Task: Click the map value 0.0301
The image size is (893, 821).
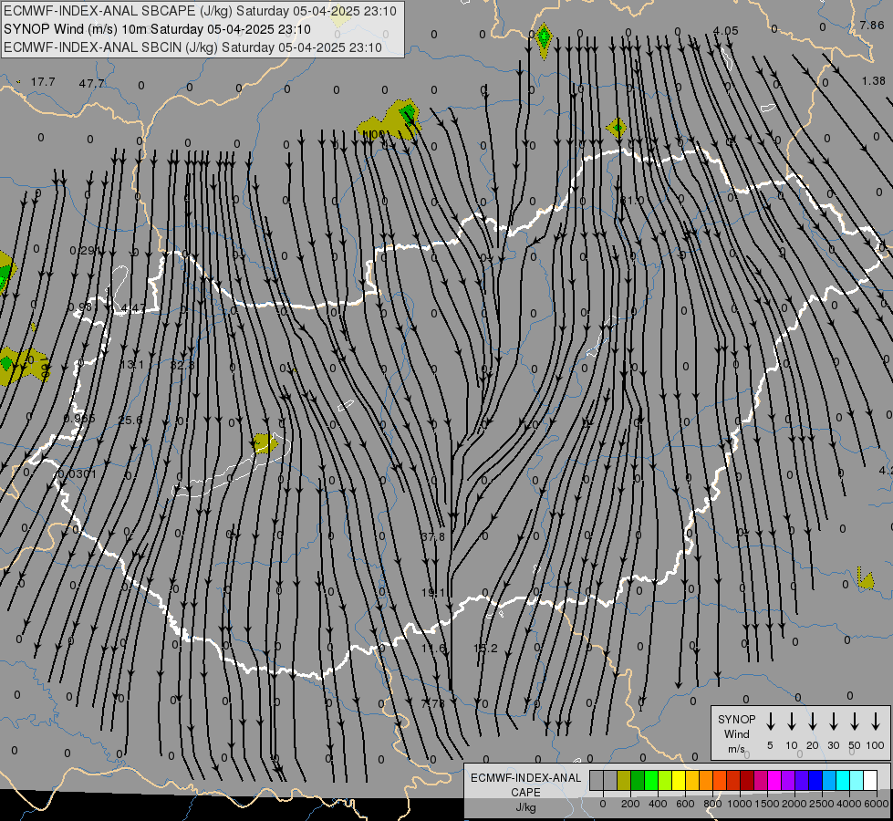Action: tap(78, 474)
